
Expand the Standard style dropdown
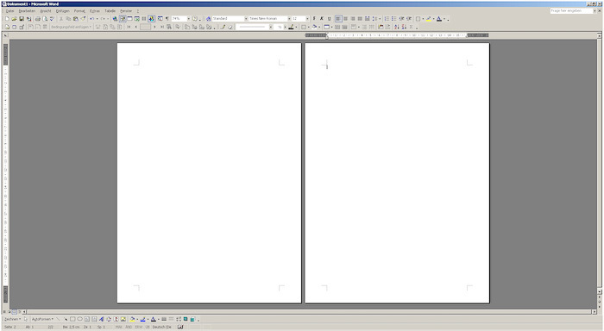246,18
